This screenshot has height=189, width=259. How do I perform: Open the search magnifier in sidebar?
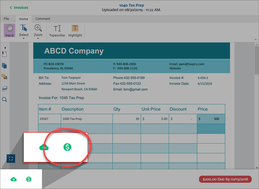click(4, 99)
